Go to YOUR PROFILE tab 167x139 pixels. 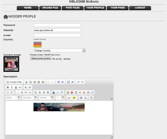[x=95, y=8]
